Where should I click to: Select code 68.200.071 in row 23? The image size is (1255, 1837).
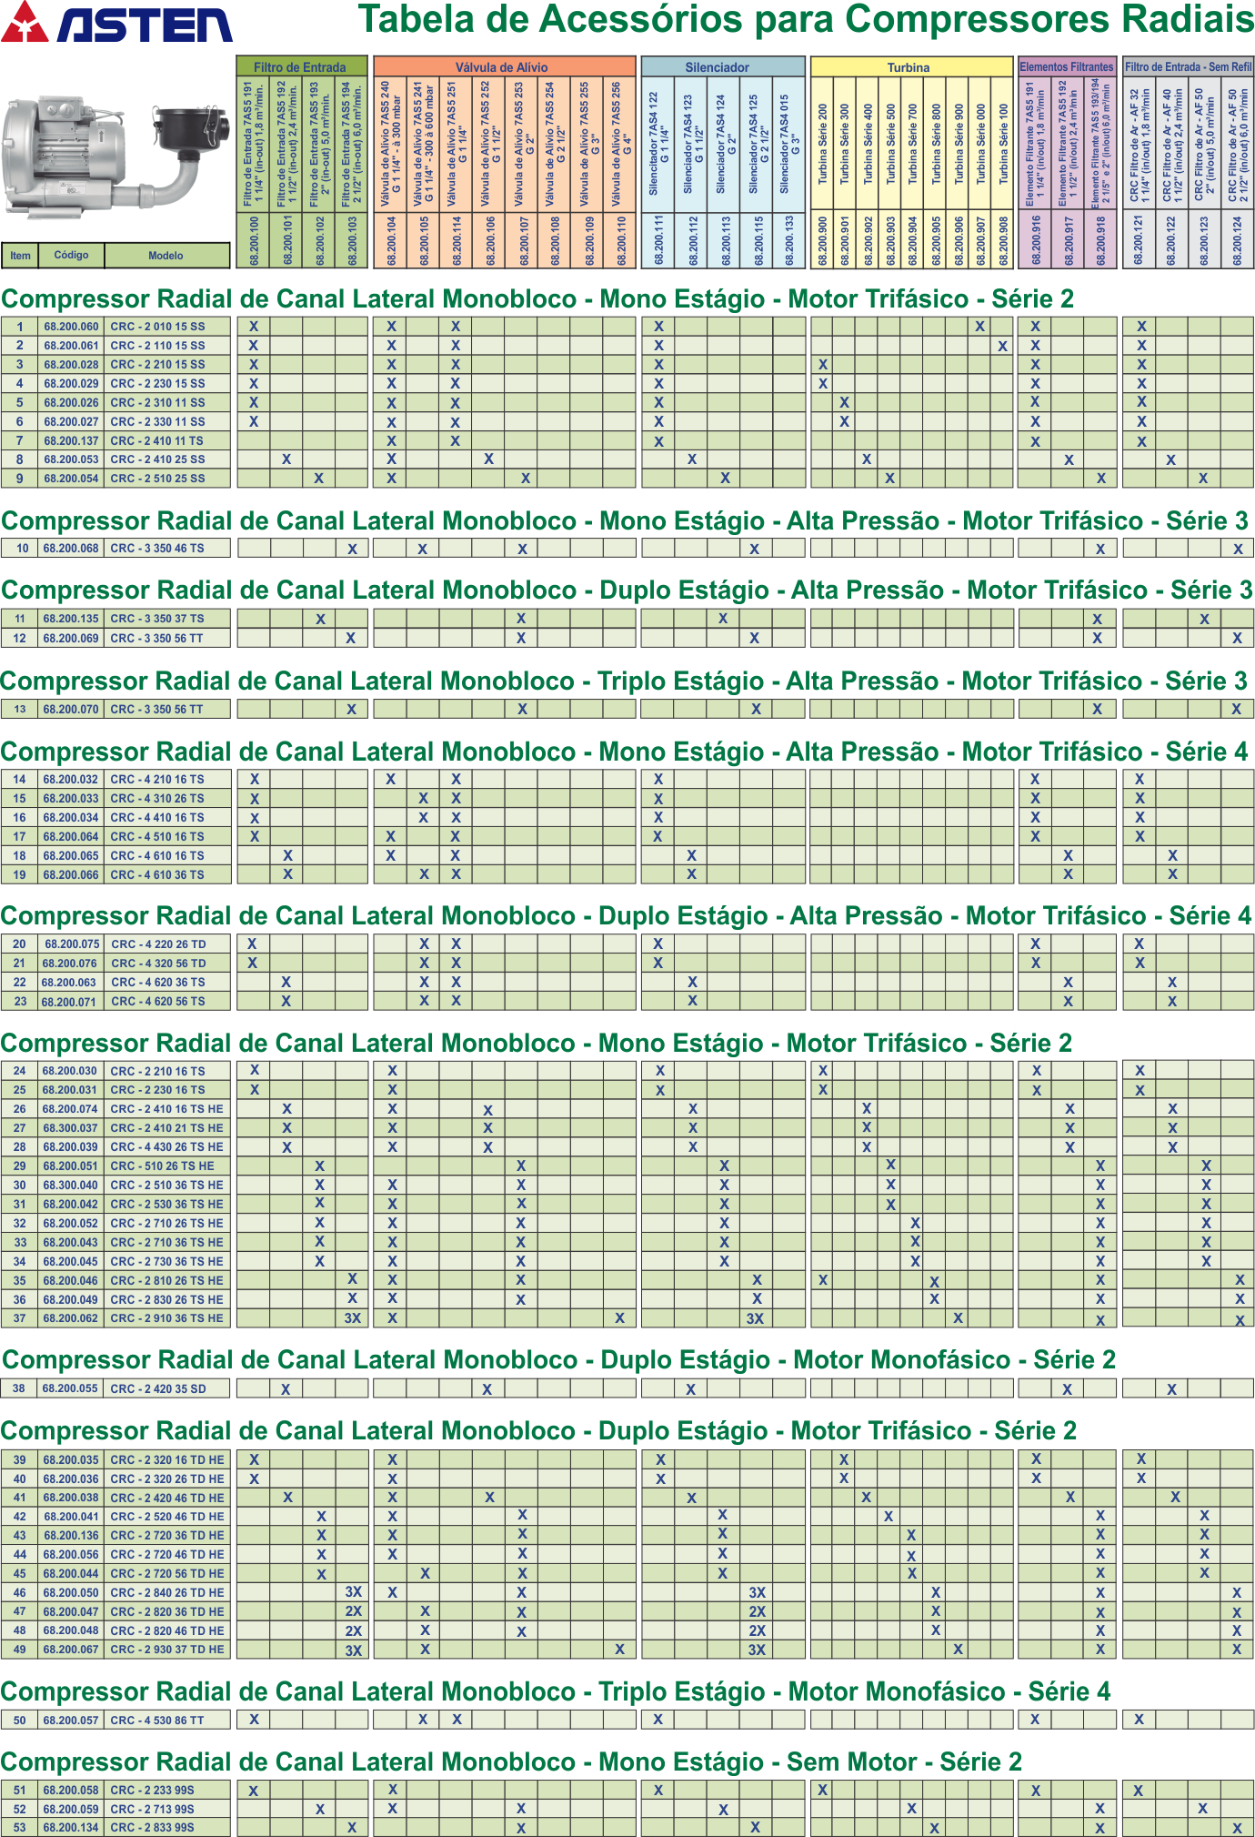tap(69, 1002)
